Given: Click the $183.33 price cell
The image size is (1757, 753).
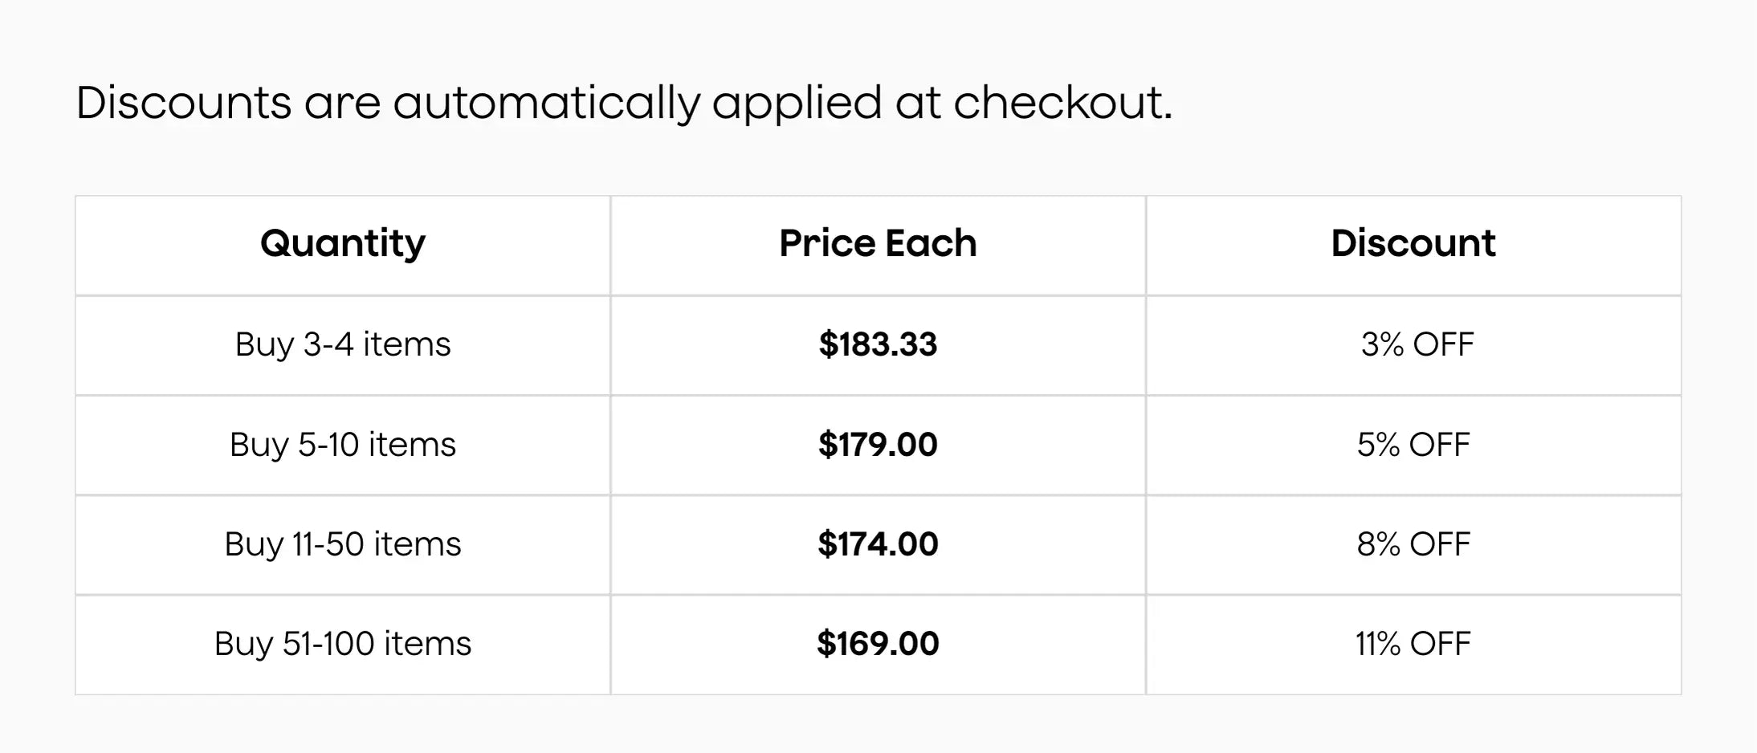Looking at the screenshot, I should coord(878,344).
